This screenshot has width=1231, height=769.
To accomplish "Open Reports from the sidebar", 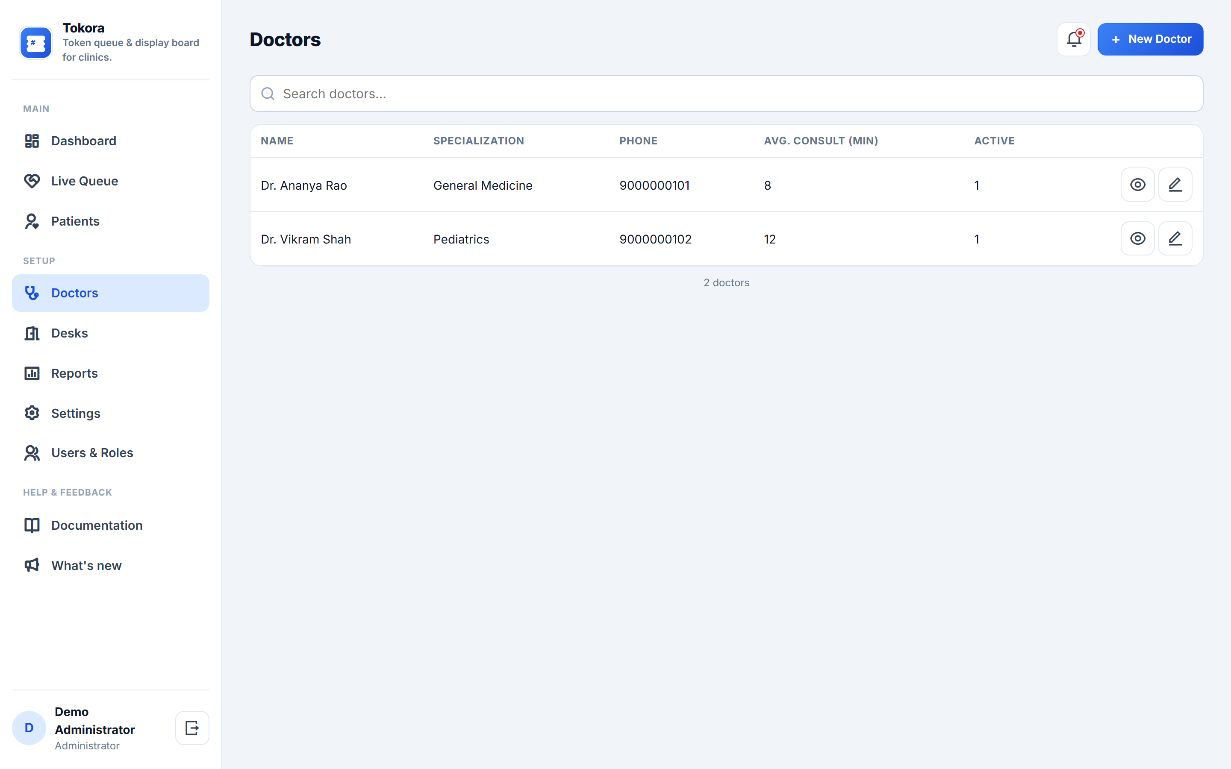I will click(110, 373).
